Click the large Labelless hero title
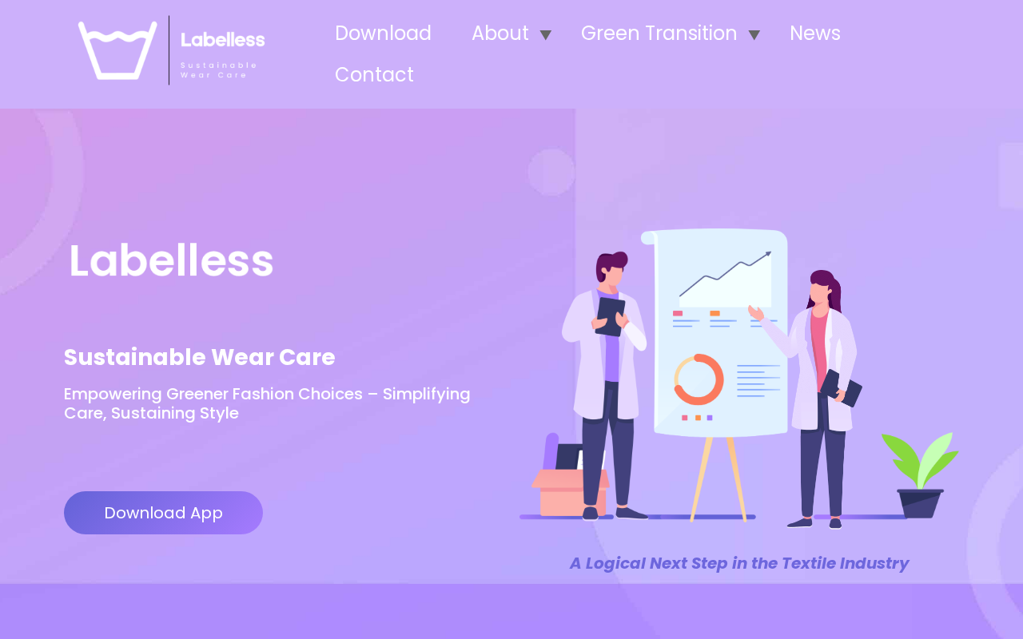Viewport: 1023px width, 639px height. click(x=171, y=261)
